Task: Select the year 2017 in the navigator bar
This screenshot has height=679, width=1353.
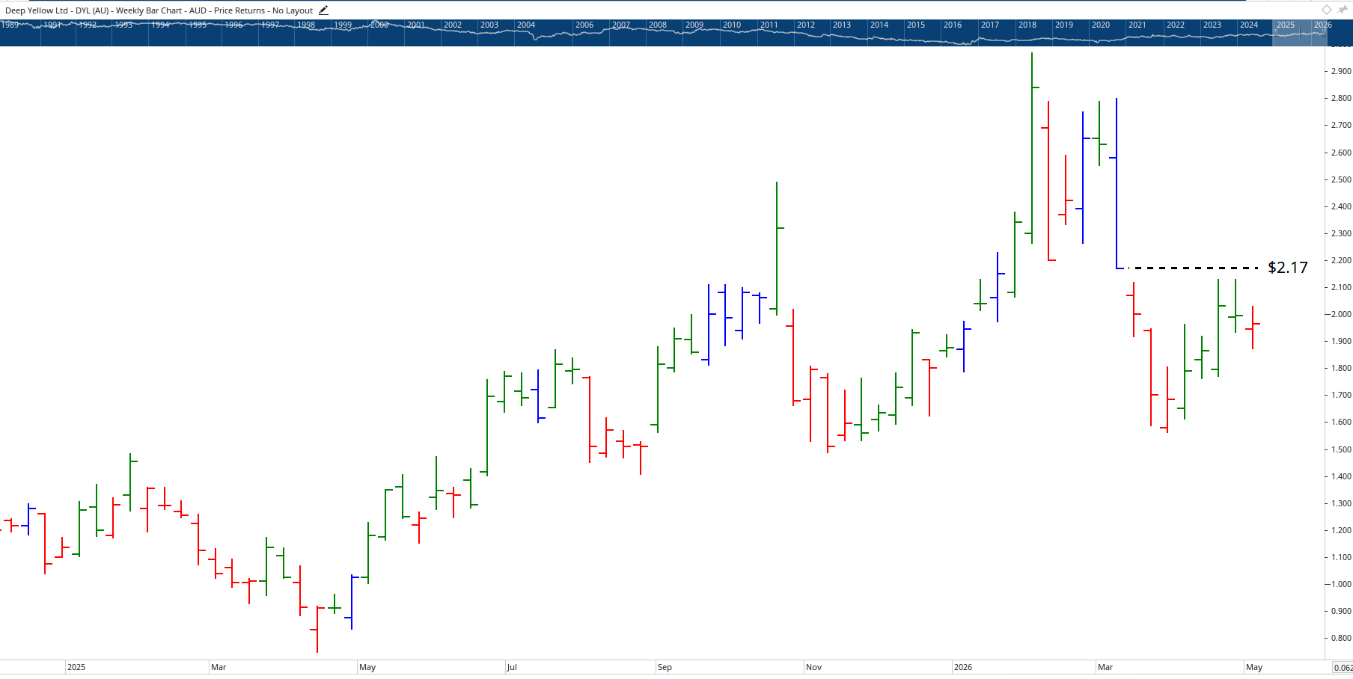Action: [x=989, y=25]
